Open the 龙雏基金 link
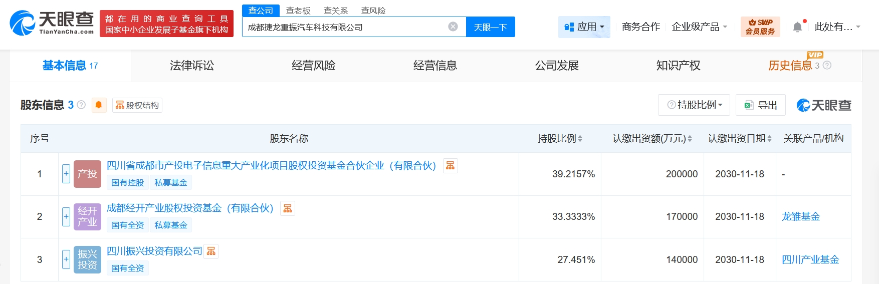The image size is (879, 284). [800, 216]
